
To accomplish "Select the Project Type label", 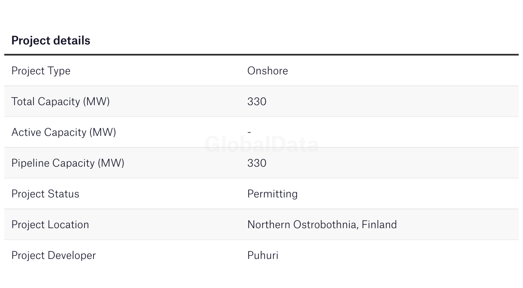I will click(41, 71).
